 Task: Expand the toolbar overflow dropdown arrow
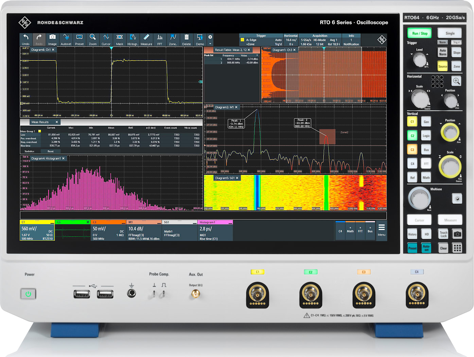coord(210,43)
